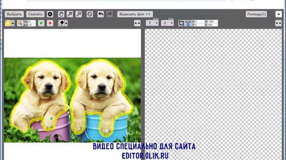Select the red background marker
This screenshot has height=160, width=286.
click(x=50, y=23)
